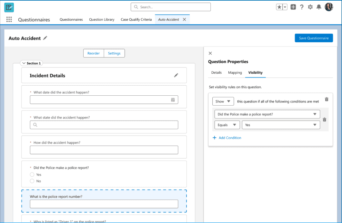Click the accident state lookup field
Image resolution: width=342 pixels, height=223 pixels.
pyautogui.click(x=104, y=125)
